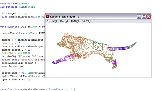Click the 'var daeObj:DAE = new DAE(true,' line

point(23,56)
